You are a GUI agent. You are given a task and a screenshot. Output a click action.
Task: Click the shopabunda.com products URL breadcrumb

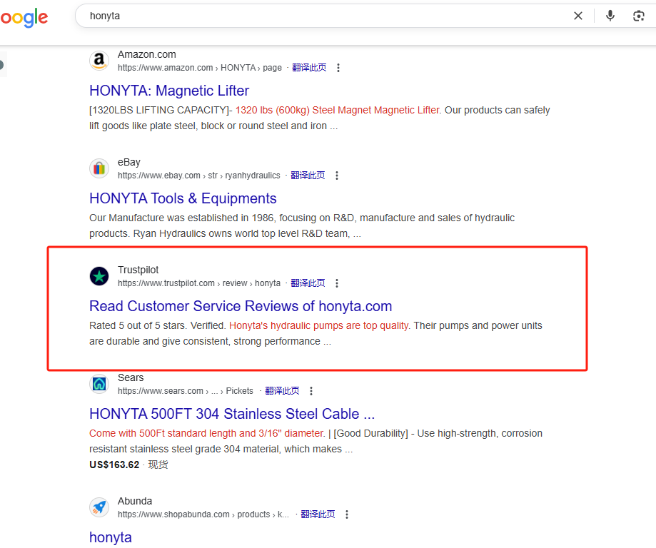point(203,514)
